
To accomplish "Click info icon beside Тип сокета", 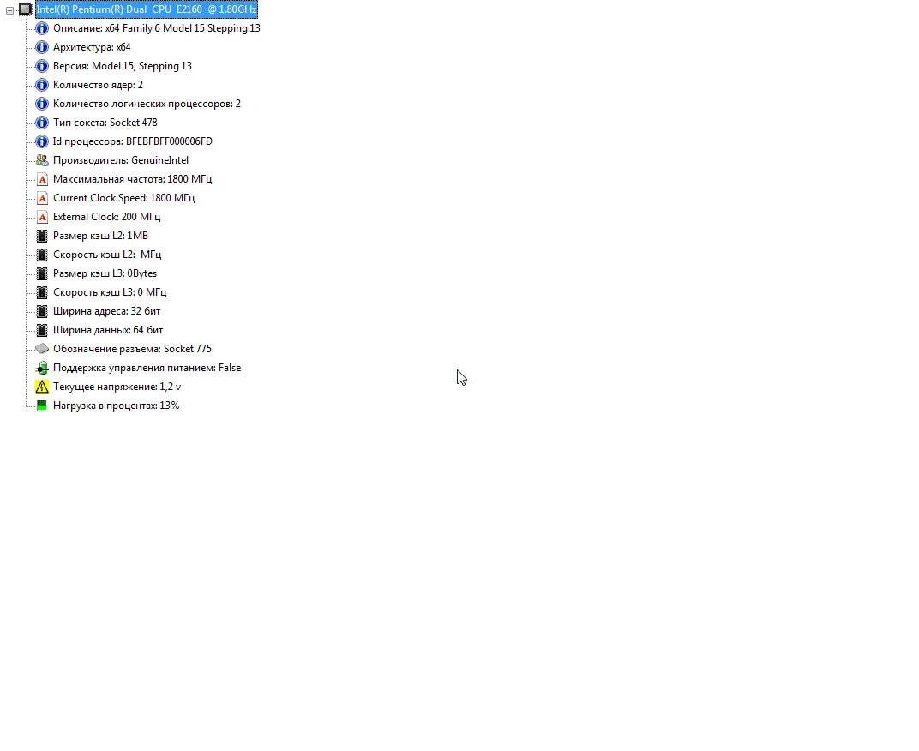I will pyautogui.click(x=42, y=123).
